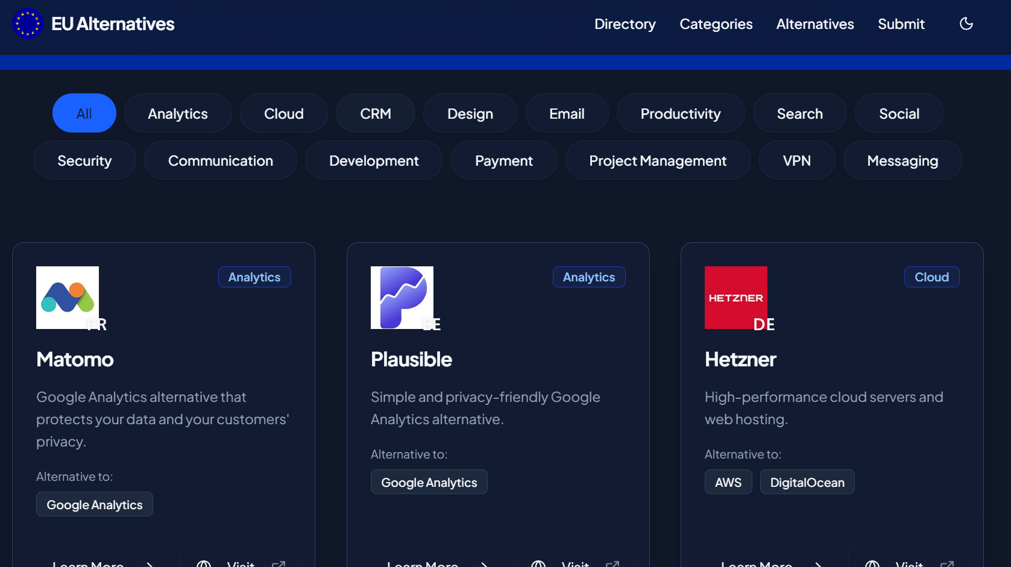
Task: Open the Submit page
Action: (x=901, y=24)
